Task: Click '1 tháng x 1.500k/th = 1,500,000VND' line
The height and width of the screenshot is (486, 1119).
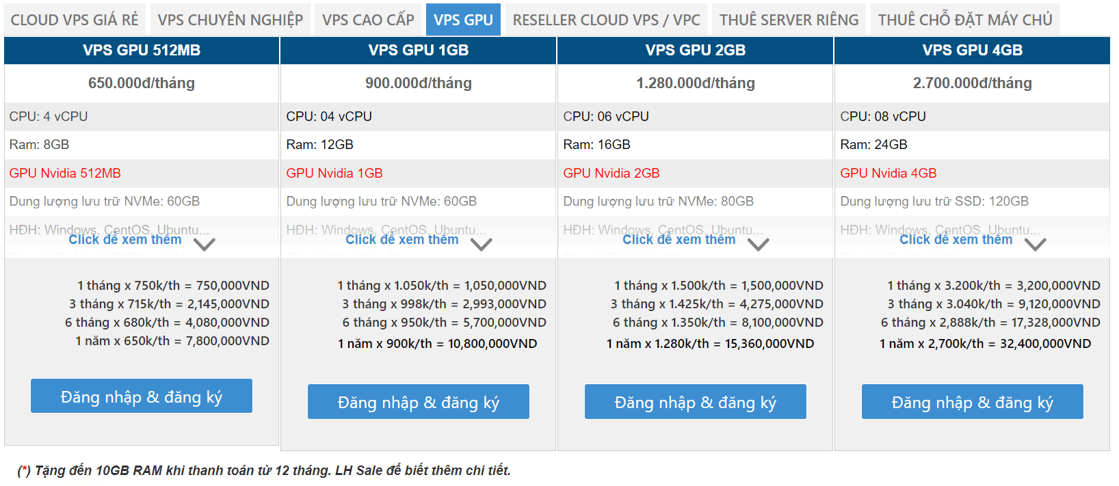Action: pyautogui.click(x=719, y=286)
